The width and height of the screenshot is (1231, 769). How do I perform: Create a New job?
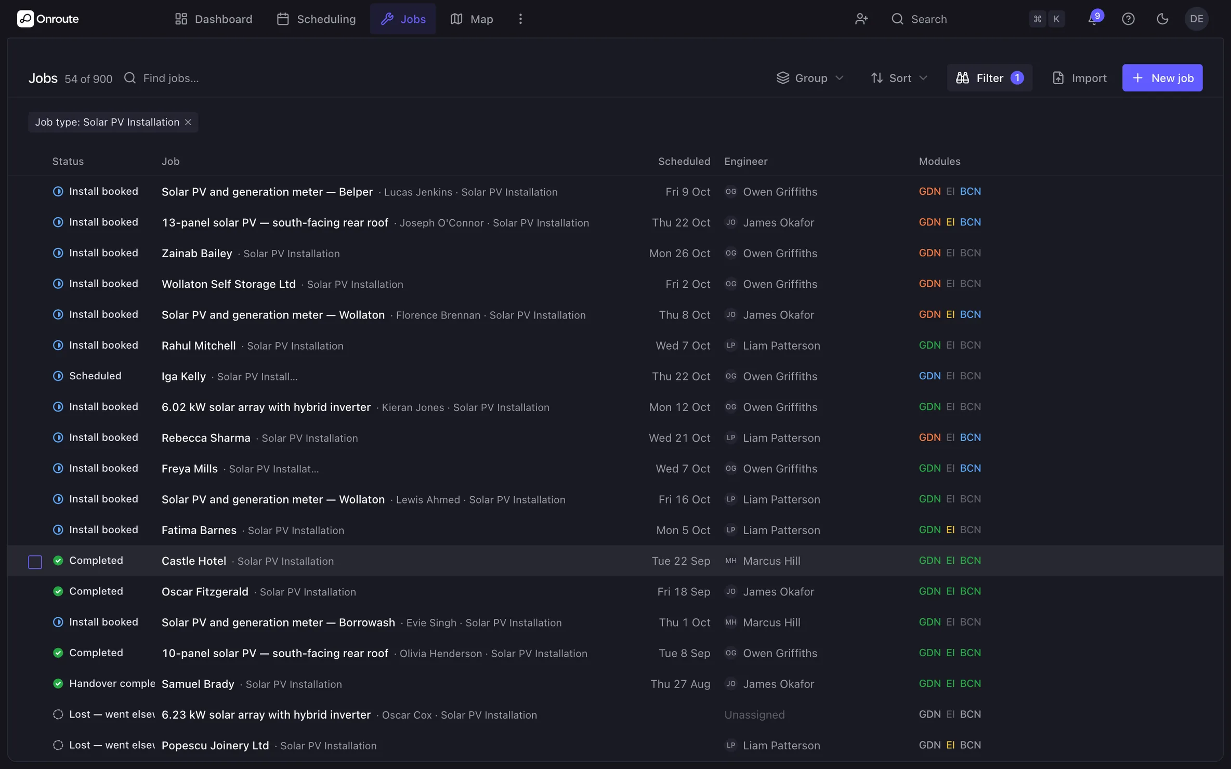1162,78
